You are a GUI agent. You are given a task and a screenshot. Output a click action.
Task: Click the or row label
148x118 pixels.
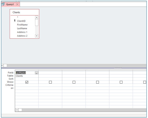(x=12, y=88)
